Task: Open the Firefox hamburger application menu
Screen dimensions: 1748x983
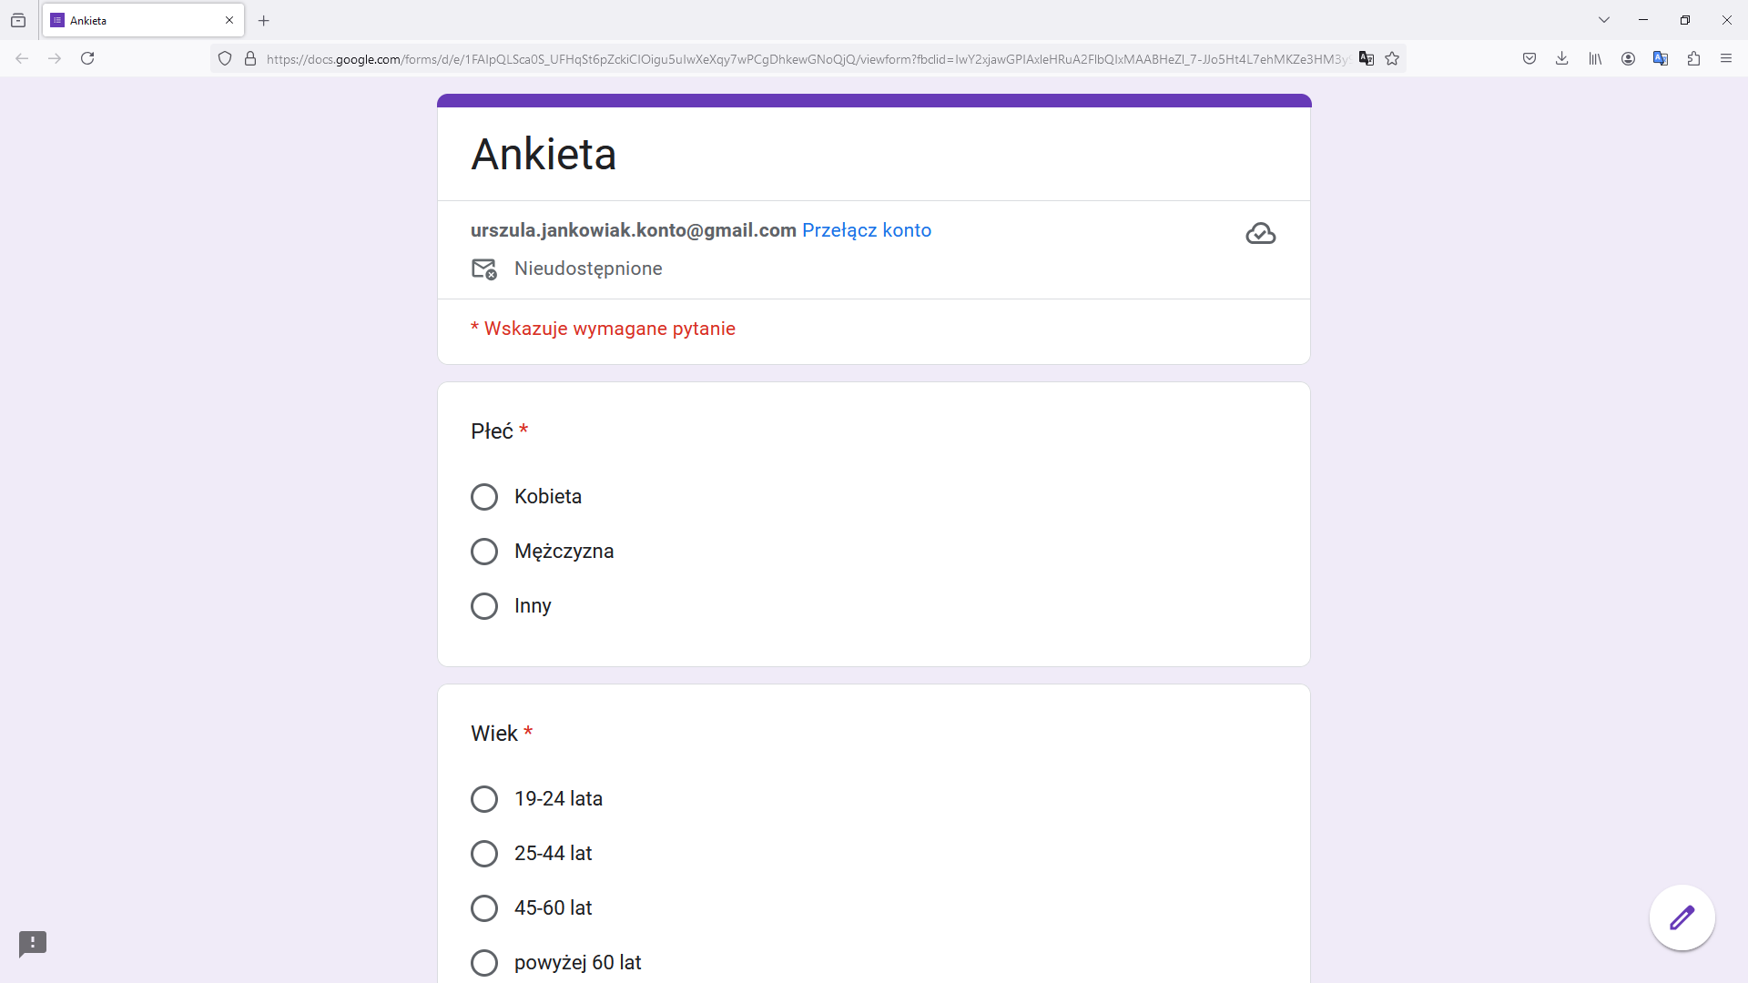Action: tap(1726, 59)
